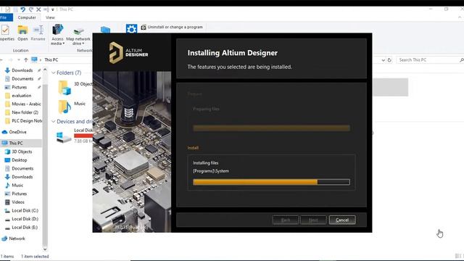This screenshot has width=464, height=261.
Task: Click the 3D Objects folder icon
Action: [x=65, y=88]
